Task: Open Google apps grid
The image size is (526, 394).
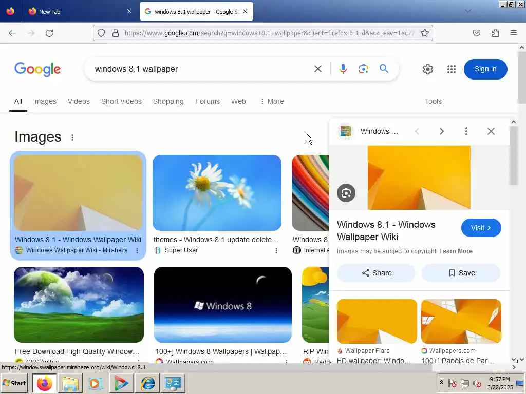Action: (452, 69)
